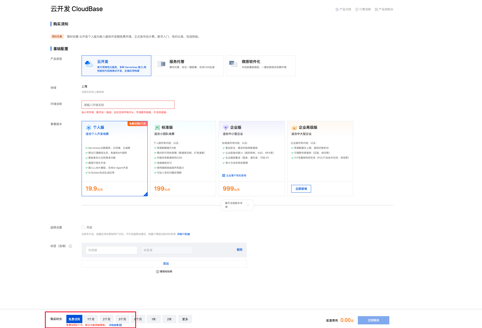Viewport: 482px width, 328px height.
Task: Select 2个月 purchase duration
Action: click(107, 319)
